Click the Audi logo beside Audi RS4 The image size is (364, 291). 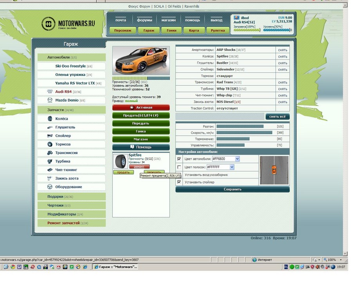[50, 92]
